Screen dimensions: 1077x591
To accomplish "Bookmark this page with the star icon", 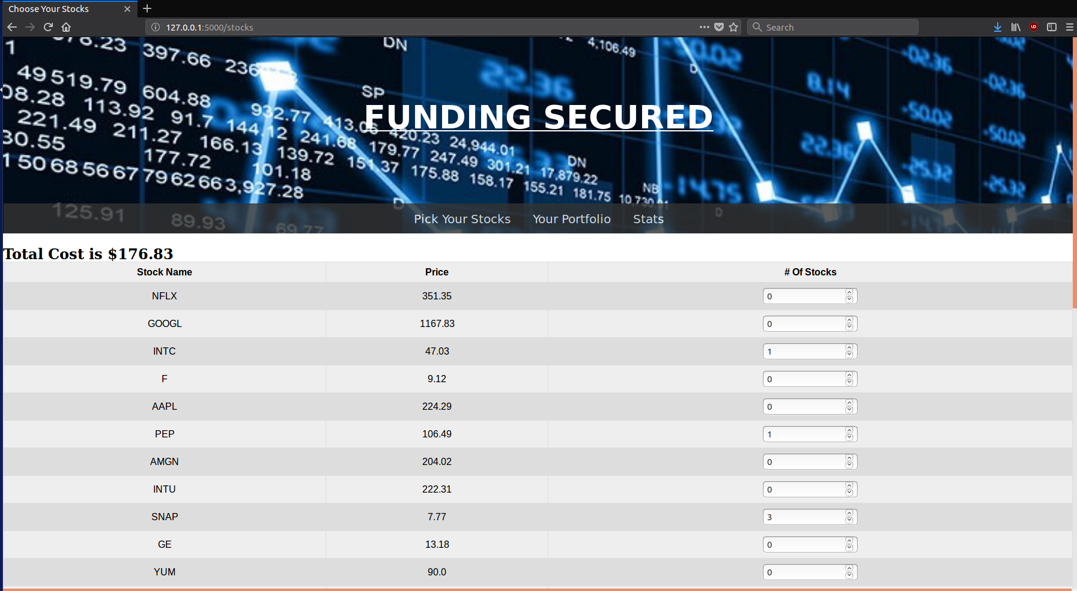I will pos(733,27).
